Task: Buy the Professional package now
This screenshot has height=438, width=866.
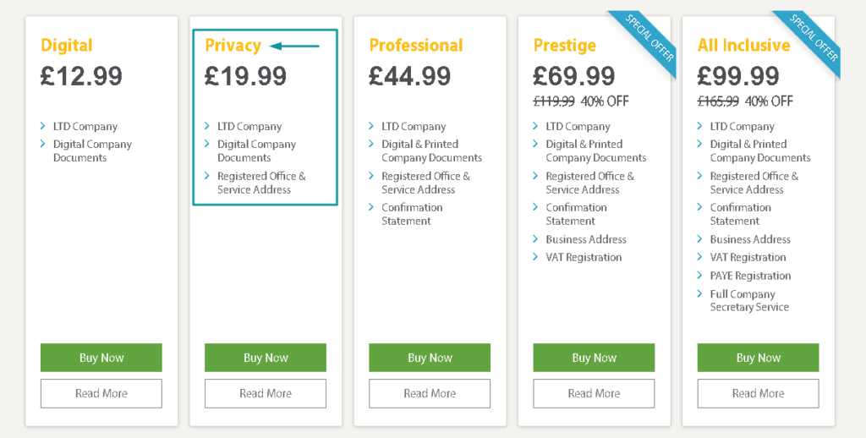Action: (x=430, y=358)
